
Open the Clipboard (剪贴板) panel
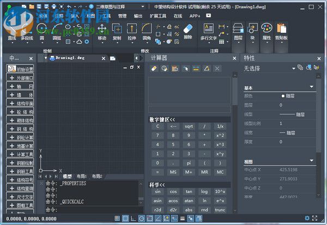[x=281, y=32]
